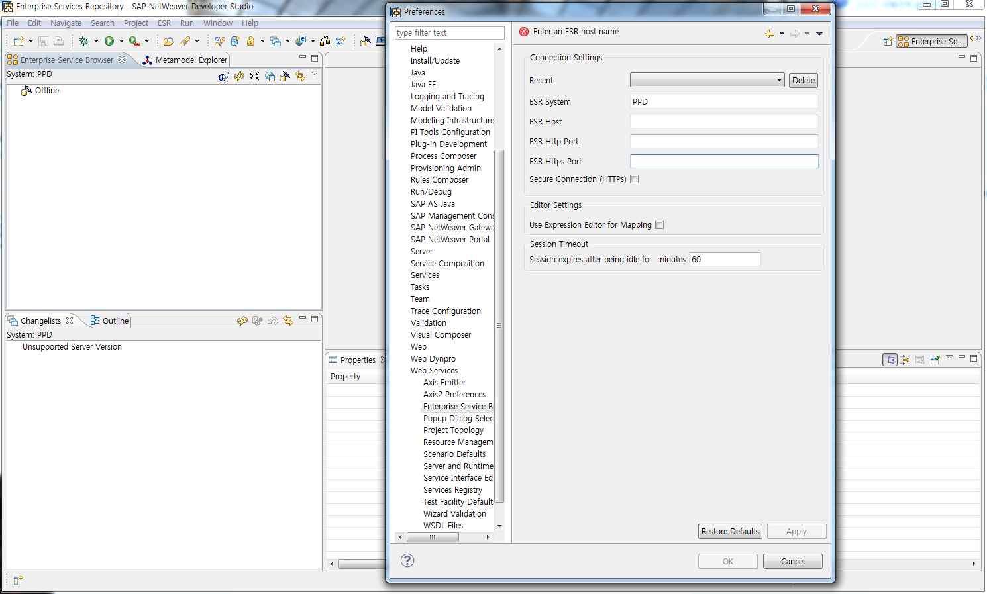Click the Apply button
Viewport: 987px width, 594px height.
click(x=796, y=532)
